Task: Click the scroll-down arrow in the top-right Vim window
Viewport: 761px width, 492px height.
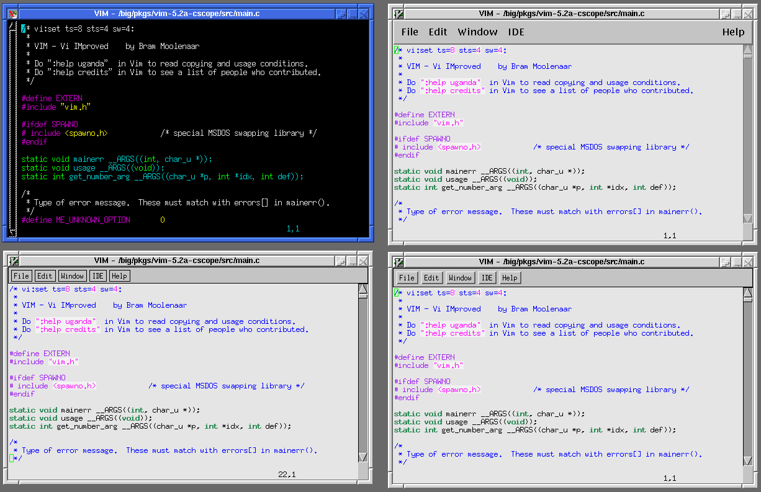Action: point(747,218)
